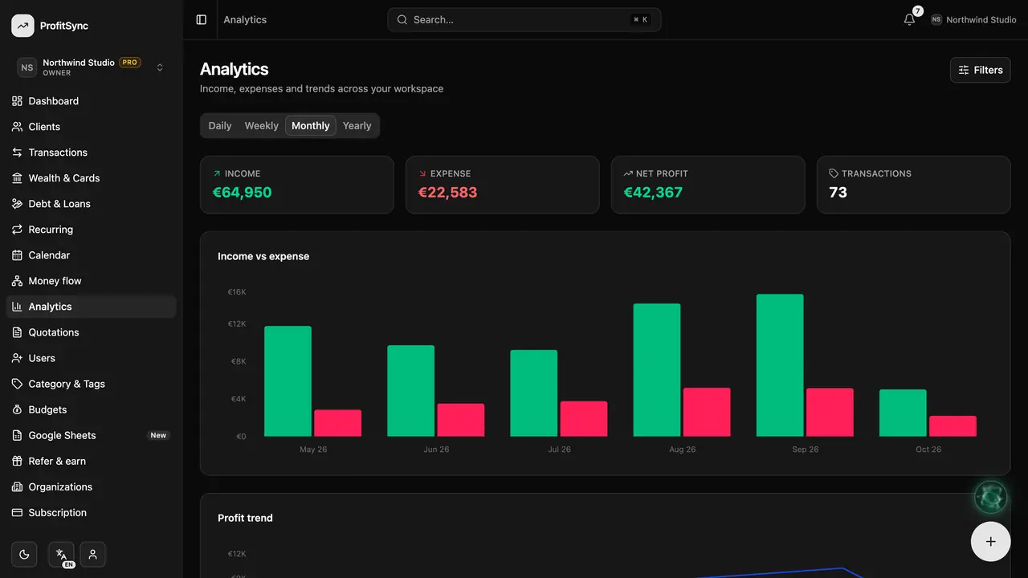Click the €42,367 net profit value
This screenshot has width=1028, height=578.
pyautogui.click(x=653, y=193)
